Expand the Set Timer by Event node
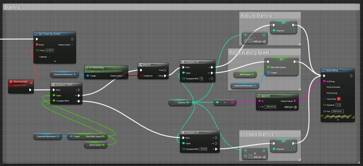 [55, 61]
